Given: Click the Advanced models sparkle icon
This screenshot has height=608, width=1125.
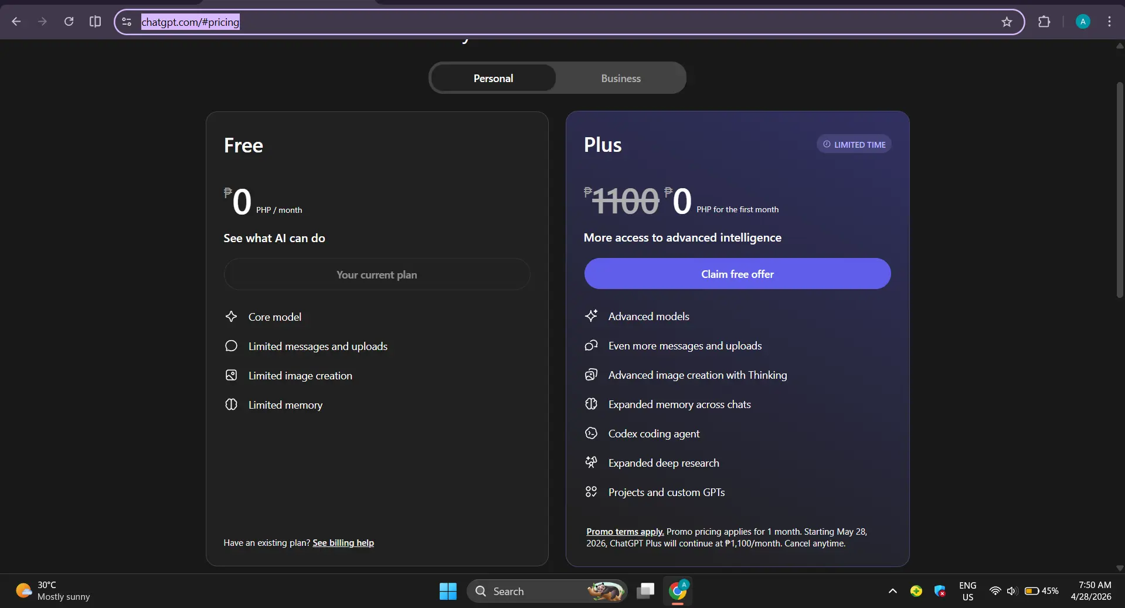Looking at the screenshot, I should 591,316.
